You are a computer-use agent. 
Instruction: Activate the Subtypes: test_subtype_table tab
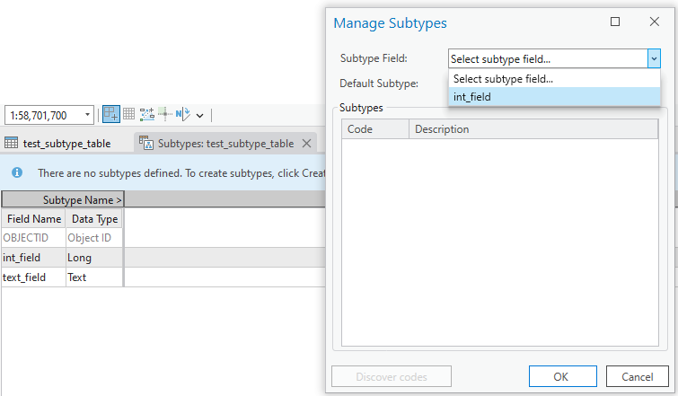(x=225, y=143)
